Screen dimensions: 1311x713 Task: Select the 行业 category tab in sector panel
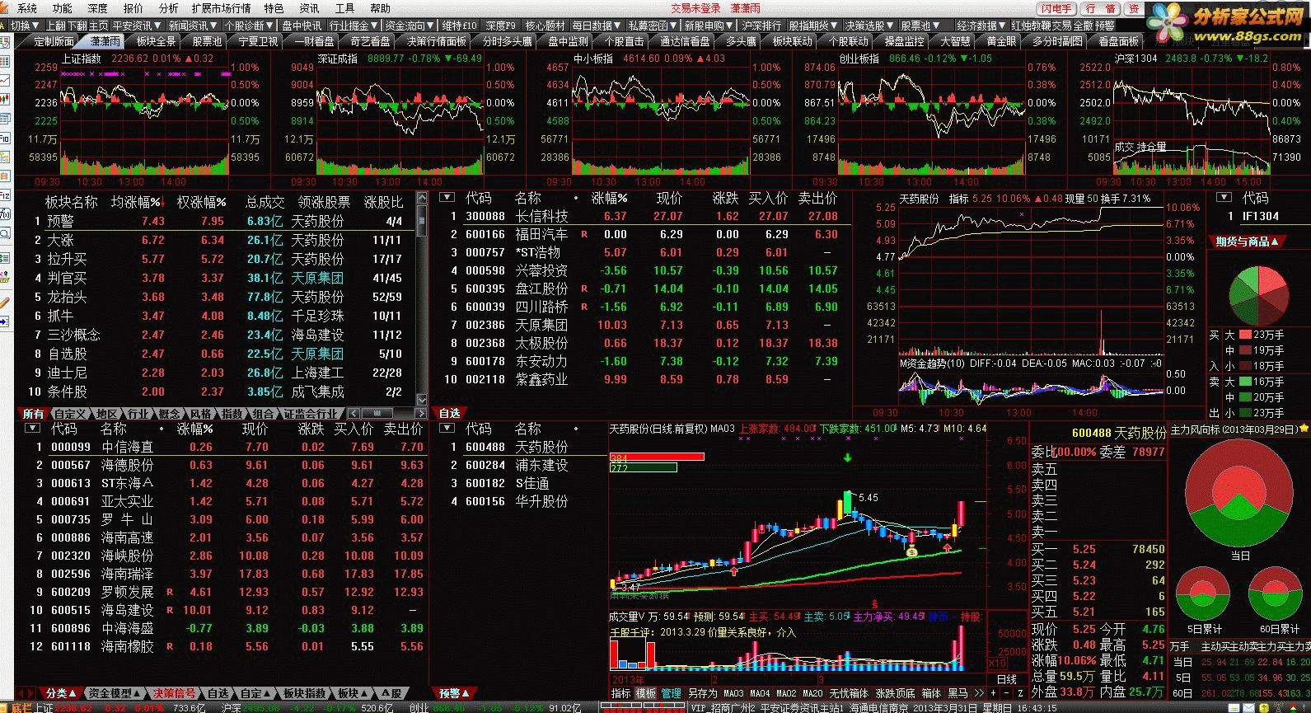[138, 414]
